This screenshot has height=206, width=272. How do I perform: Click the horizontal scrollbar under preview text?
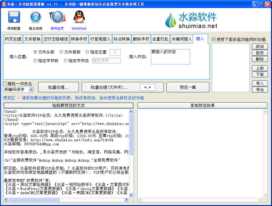point(66,199)
